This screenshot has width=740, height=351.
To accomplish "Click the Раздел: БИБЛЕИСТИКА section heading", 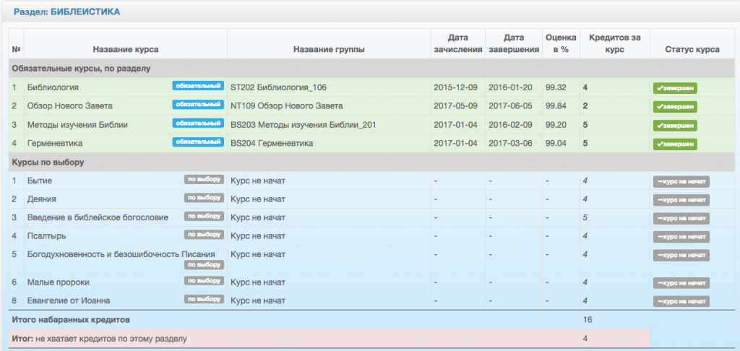I will point(65,12).
